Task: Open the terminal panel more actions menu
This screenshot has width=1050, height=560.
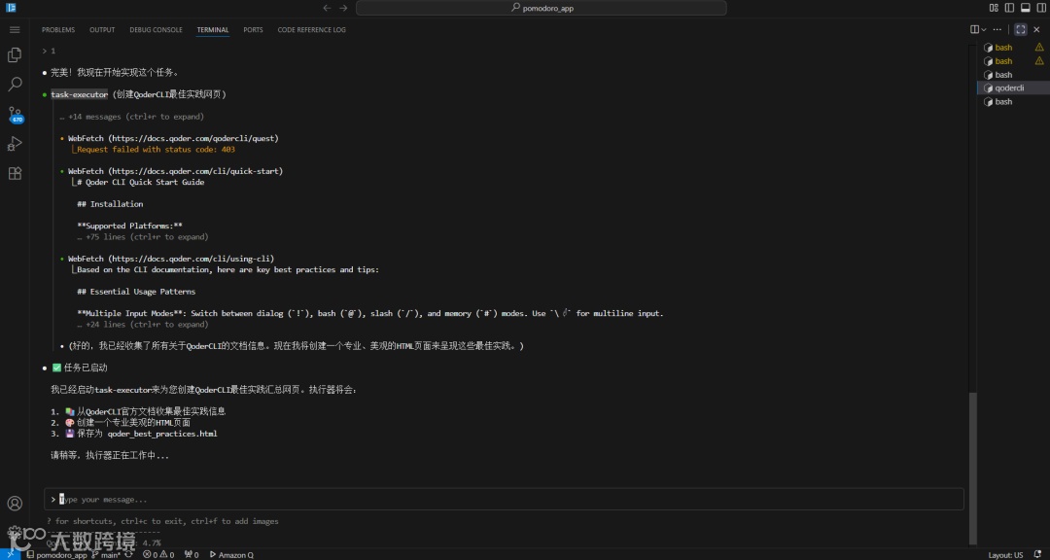Action: (x=997, y=29)
